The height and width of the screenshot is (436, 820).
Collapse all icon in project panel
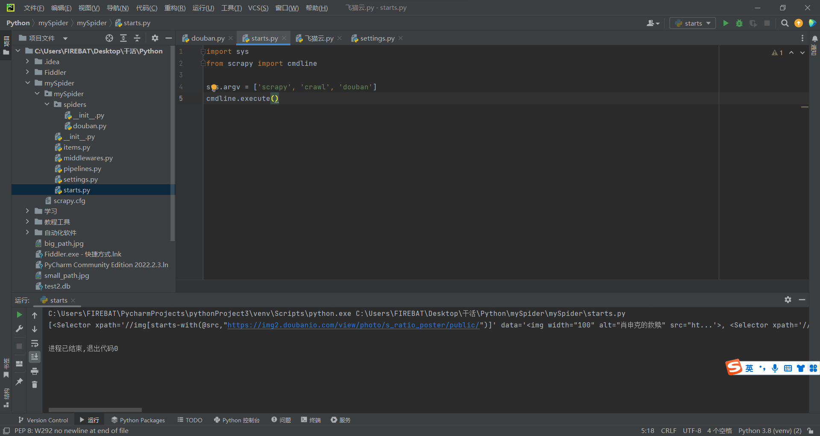click(137, 38)
